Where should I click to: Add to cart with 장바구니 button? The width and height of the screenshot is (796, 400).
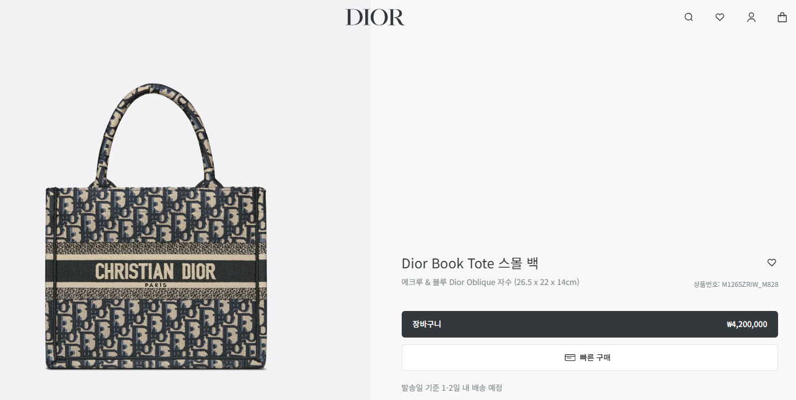pos(590,324)
